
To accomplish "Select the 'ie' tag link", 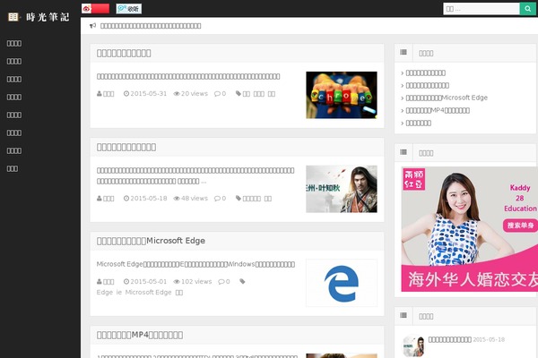I will coord(119,293).
